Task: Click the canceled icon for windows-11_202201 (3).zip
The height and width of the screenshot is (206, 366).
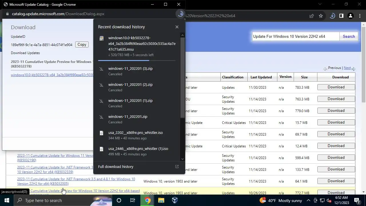Action: [101, 69]
